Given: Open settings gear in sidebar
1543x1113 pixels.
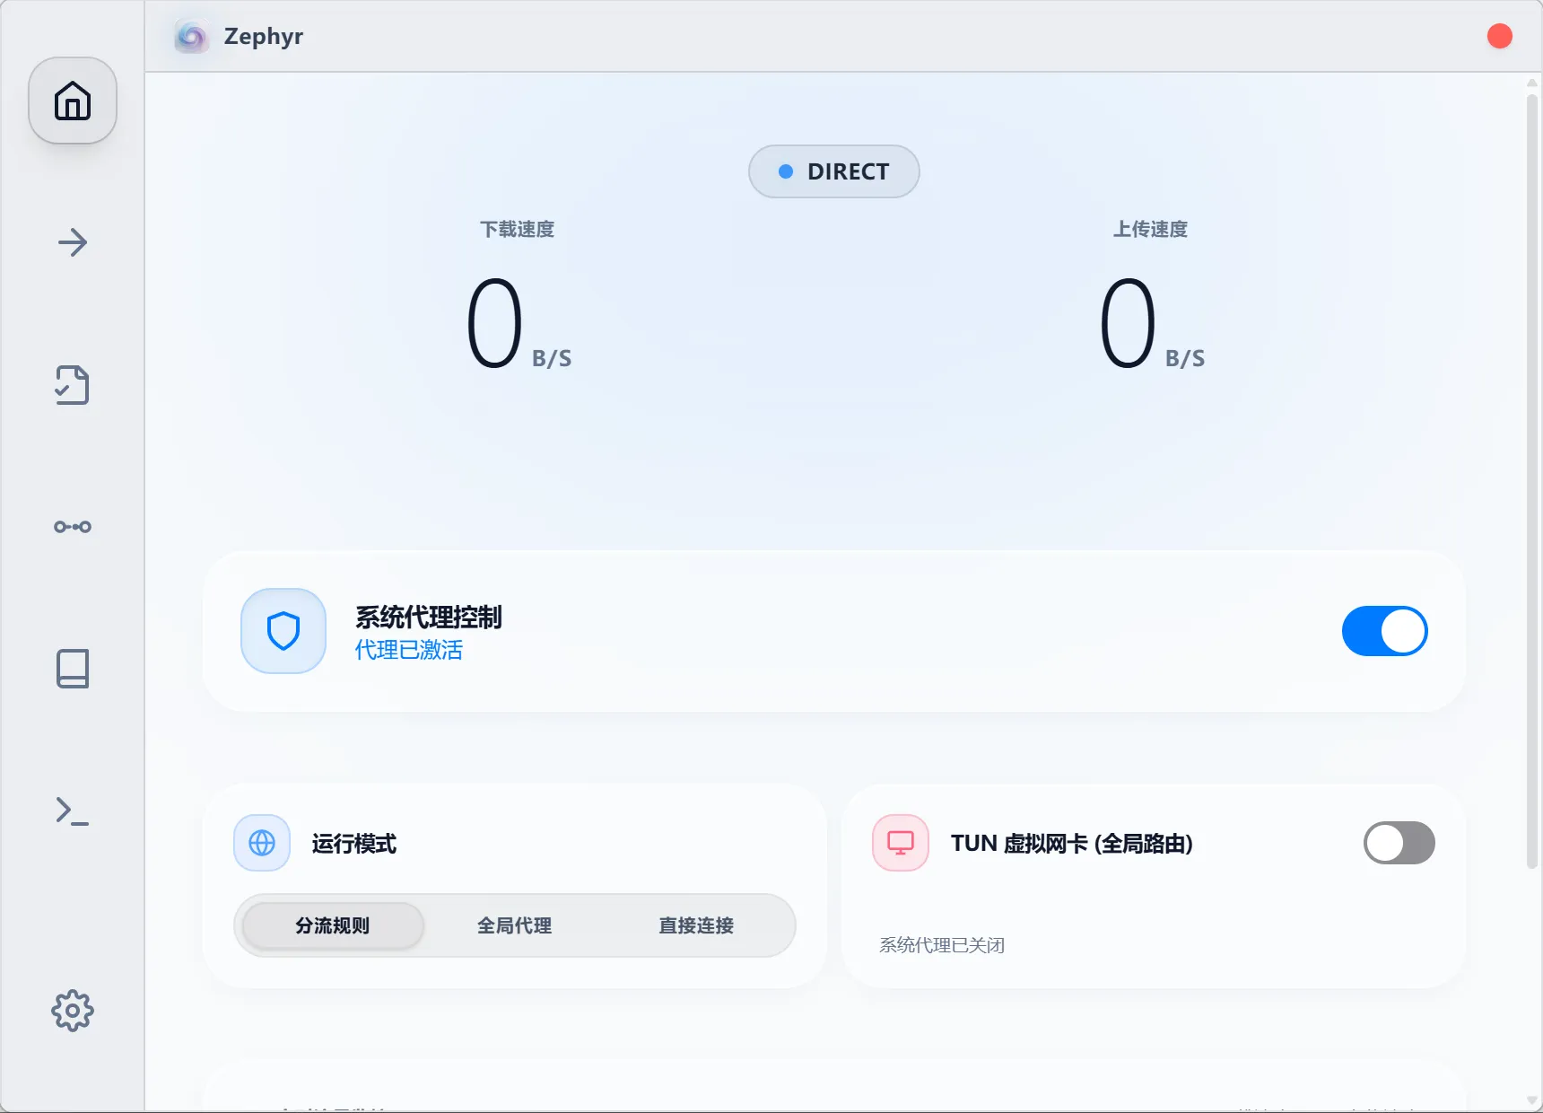Looking at the screenshot, I should tap(73, 1011).
